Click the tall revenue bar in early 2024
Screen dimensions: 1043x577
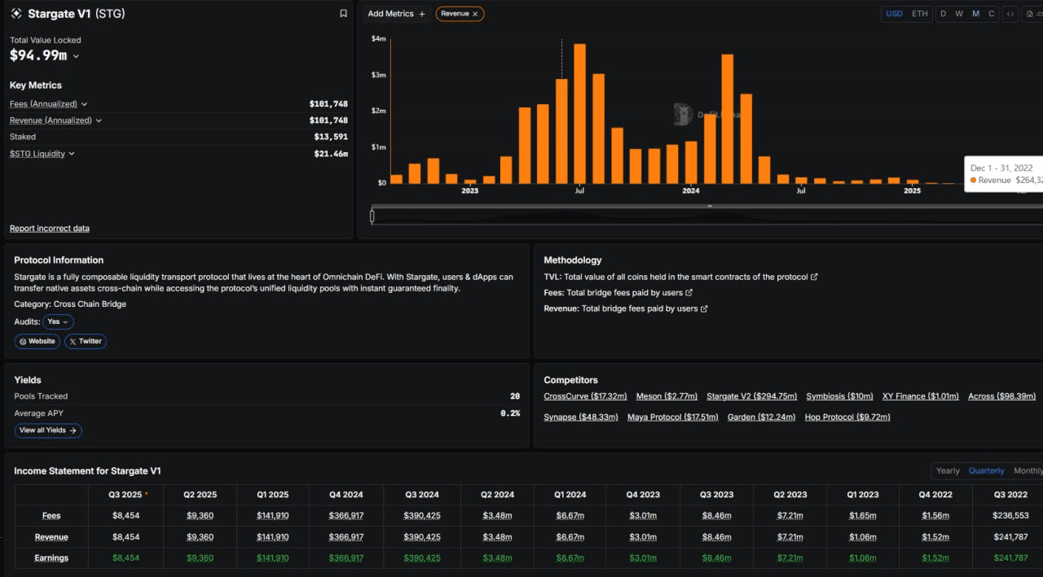pyautogui.click(x=728, y=119)
